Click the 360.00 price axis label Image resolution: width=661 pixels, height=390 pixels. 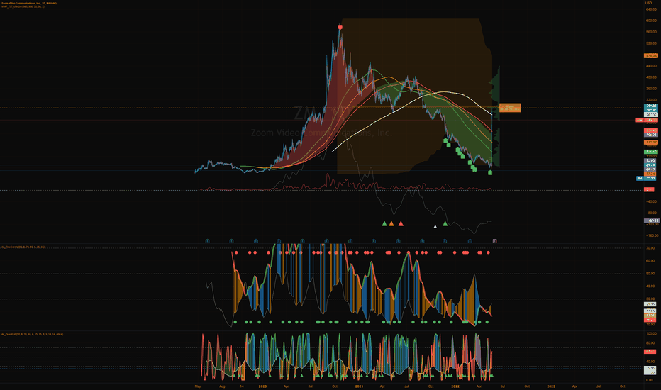pyautogui.click(x=651, y=89)
